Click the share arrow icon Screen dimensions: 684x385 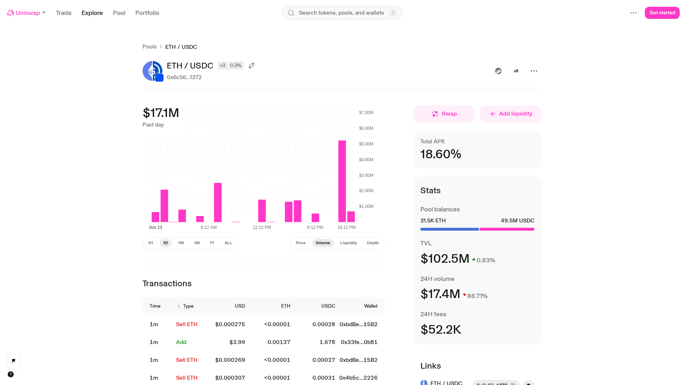tap(516, 71)
